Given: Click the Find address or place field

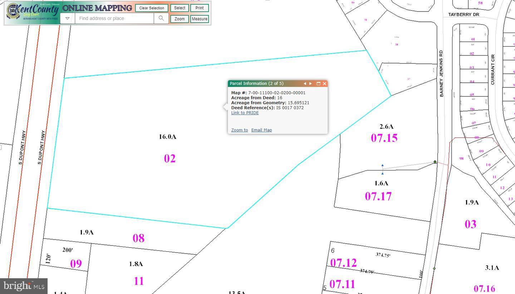Looking at the screenshot, I should pos(114,18).
